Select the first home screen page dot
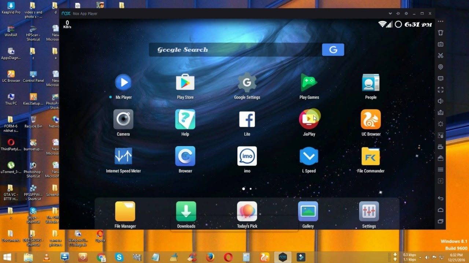Image resolution: width=469 pixels, height=263 pixels. pos(244,189)
